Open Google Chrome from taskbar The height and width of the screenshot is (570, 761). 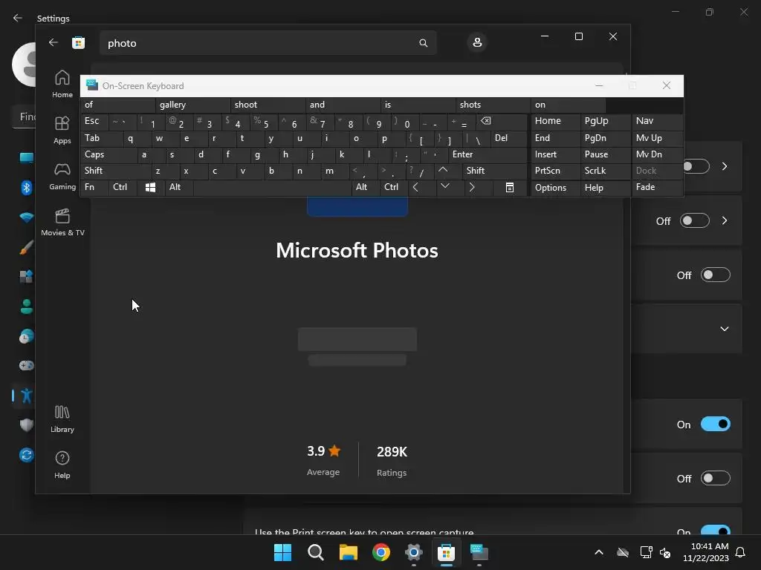coord(381,552)
